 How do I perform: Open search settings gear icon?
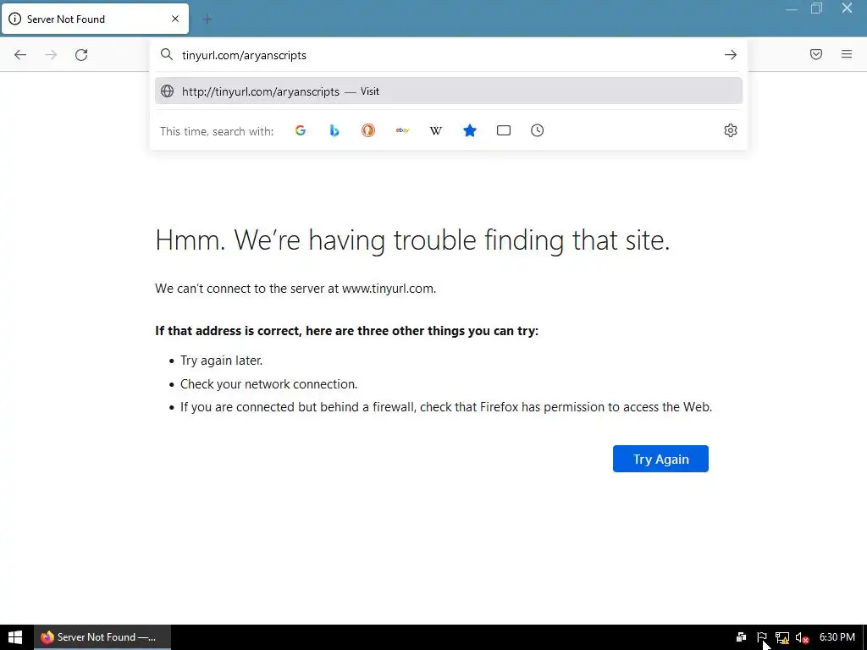click(731, 130)
